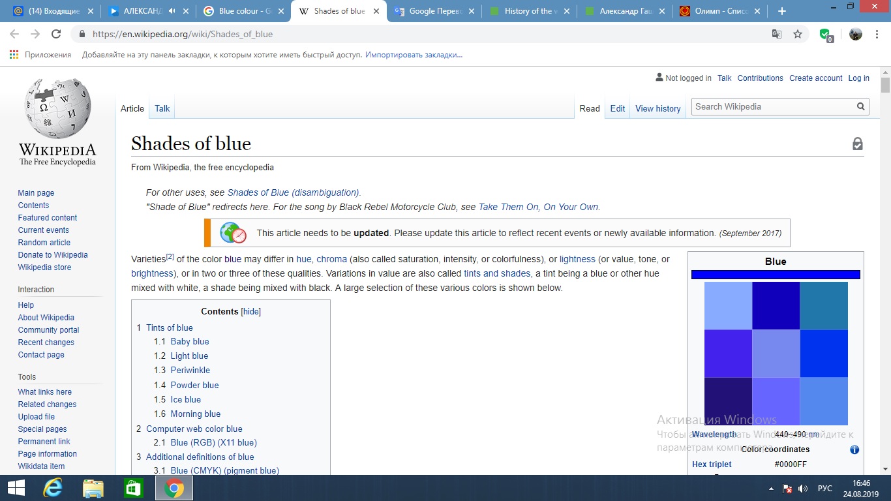Open the Chrome three-dot menu

[877, 34]
